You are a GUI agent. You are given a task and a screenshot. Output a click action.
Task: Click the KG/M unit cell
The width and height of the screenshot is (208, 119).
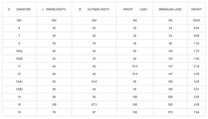point(196,20)
